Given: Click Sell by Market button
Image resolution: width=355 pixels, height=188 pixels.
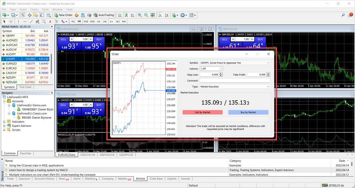Looking at the screenshot, I should click(202, 112).
